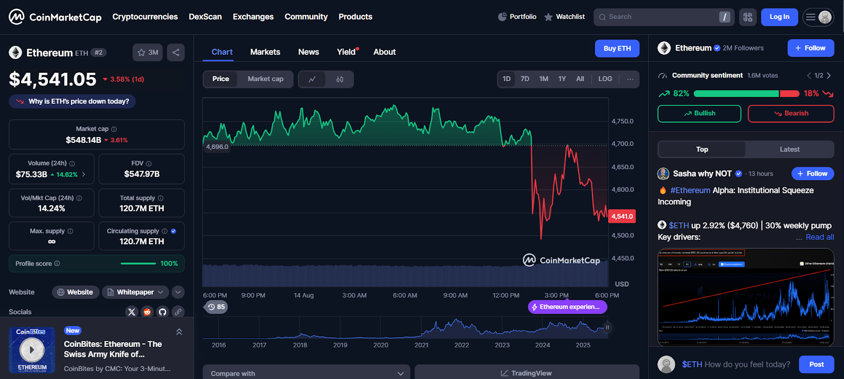Open the GitHub social link
Viewport: 844px width, 379px height.
(x=162, y=312)
